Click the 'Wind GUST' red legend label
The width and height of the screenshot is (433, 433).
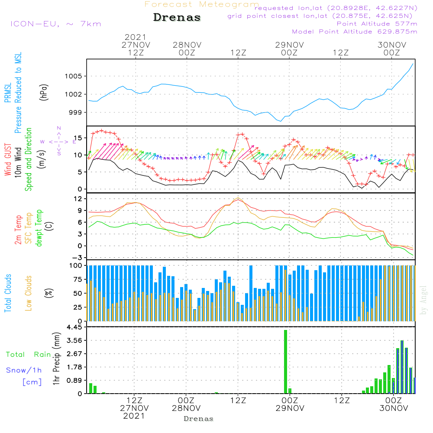(8, 160)
